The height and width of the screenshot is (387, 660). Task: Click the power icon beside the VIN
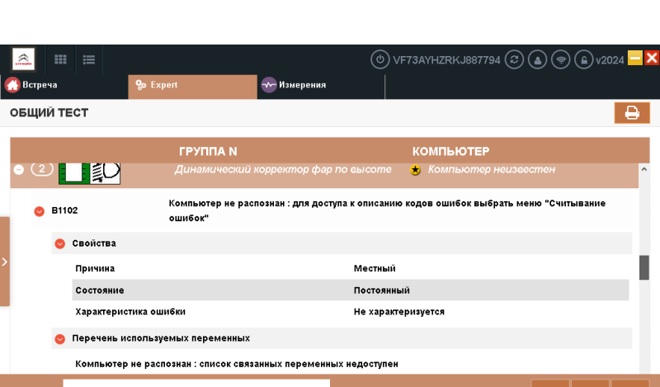click(379, 59)
